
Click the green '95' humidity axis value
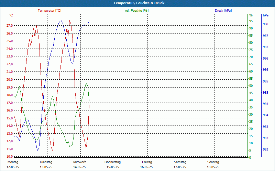pos(251,21)
